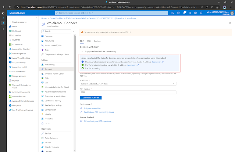Click the browser refresh icon
The height and width of the screenshot is (152, 235).
pos(10,7)
